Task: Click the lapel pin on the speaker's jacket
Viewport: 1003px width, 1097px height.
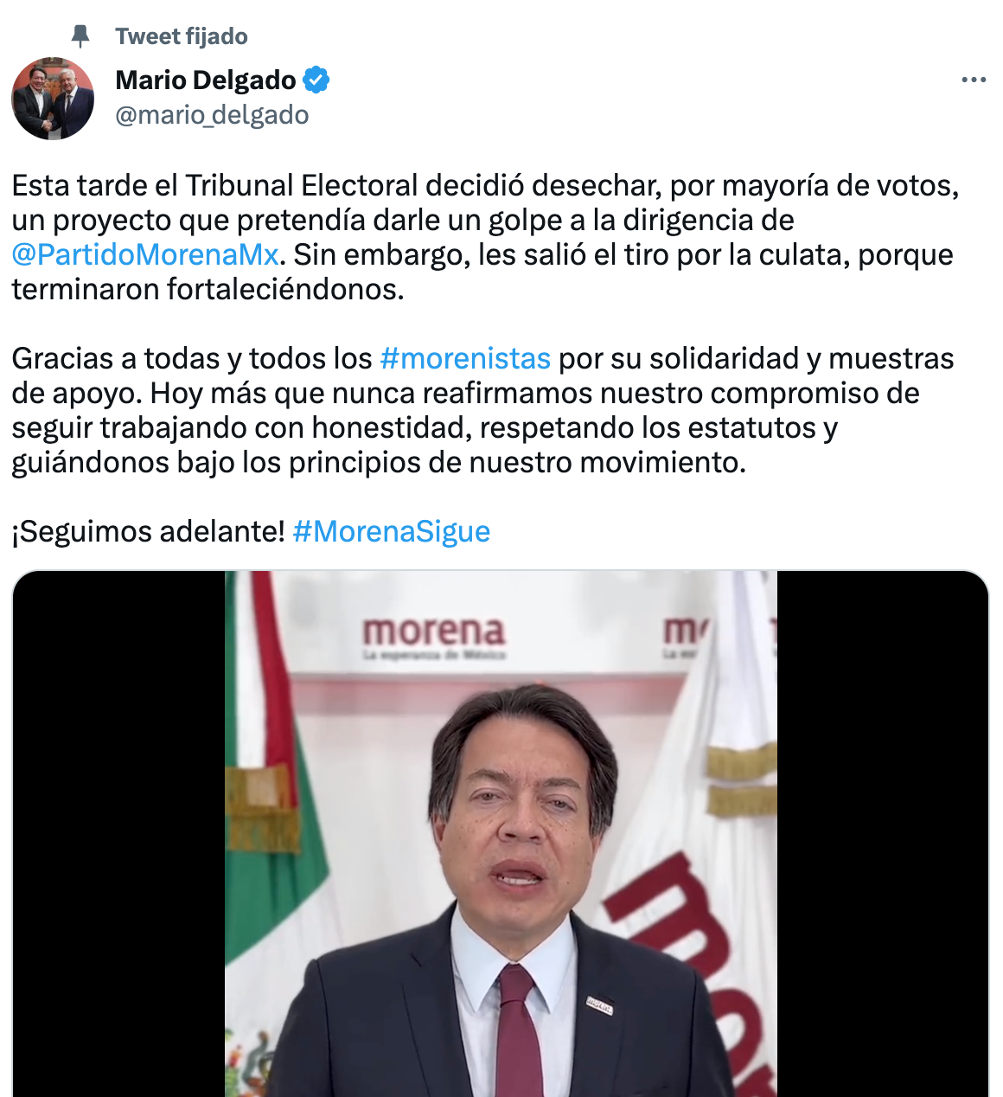Action: 600,1004
